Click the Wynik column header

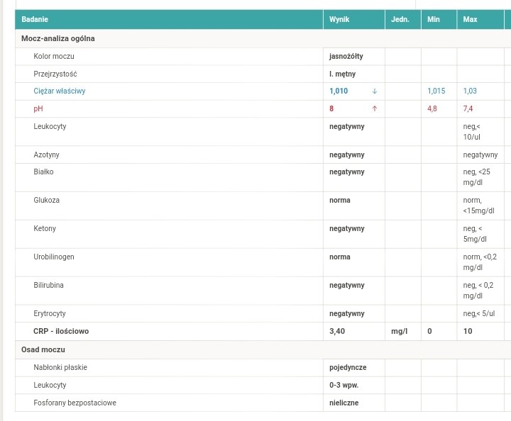coord(339,20)
